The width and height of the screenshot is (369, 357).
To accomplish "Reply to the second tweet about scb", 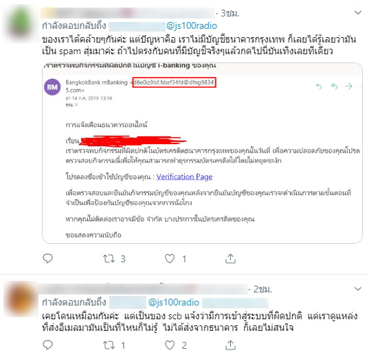I will (48, 345).
